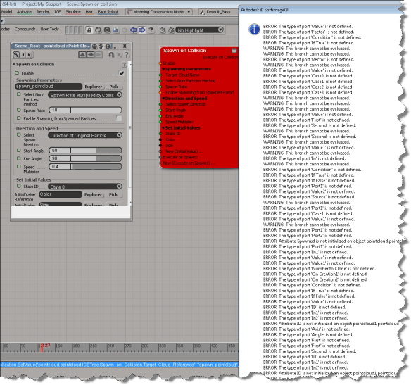Click the spawn_pointcloud target cloud field
Screen dimensions: 411x385
49,87
